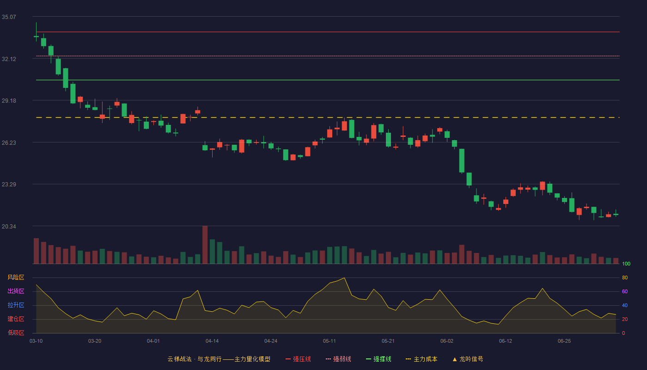Toggle the 强压线 legend entry
This screenshot has height=370, width=647.
pos(298,359)
